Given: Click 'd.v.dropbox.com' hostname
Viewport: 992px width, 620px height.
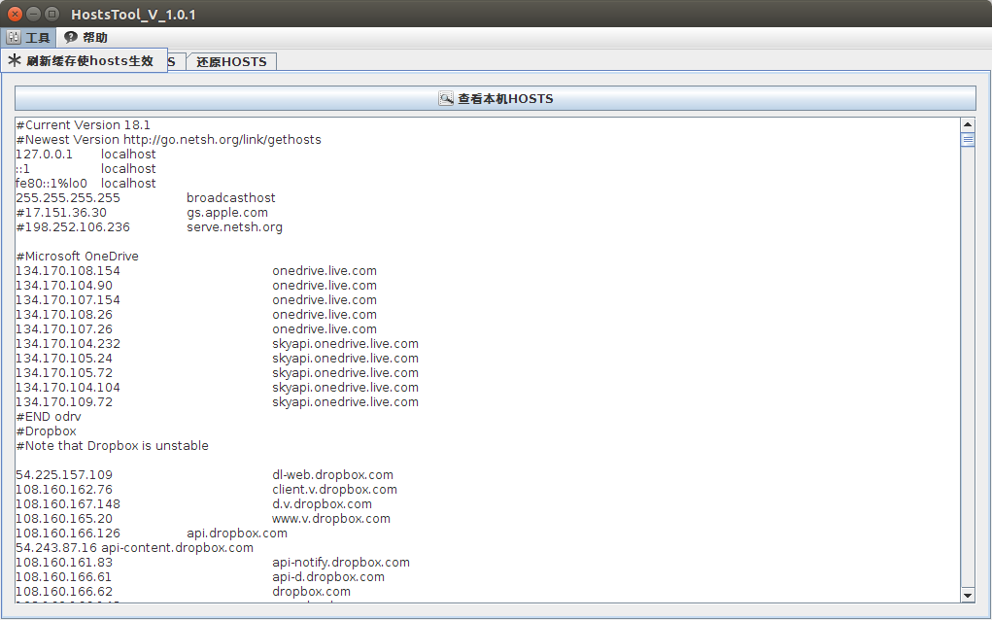Looking at the screenshot, I should click(322, 504).
